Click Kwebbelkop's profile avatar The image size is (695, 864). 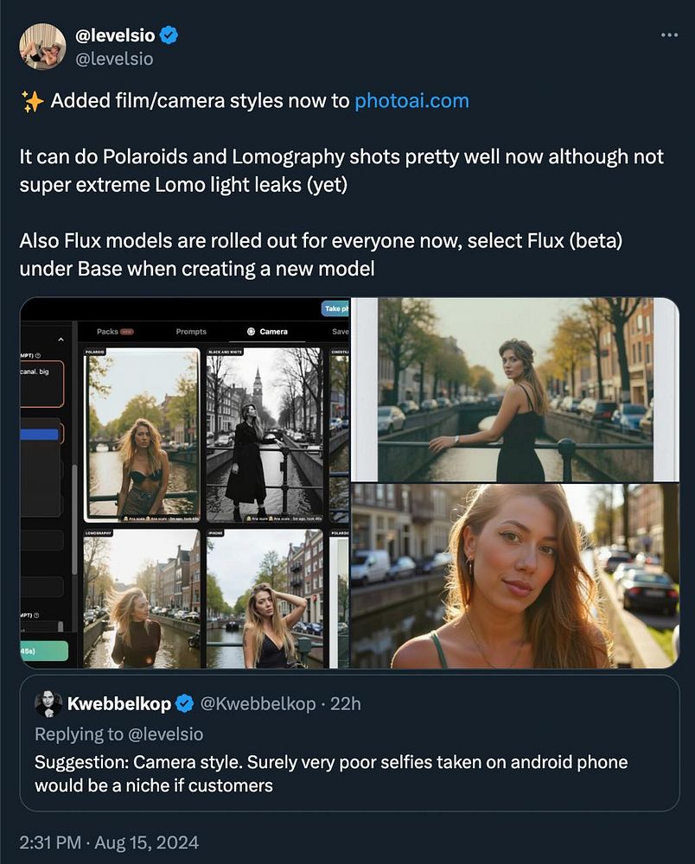pos(48,704)
